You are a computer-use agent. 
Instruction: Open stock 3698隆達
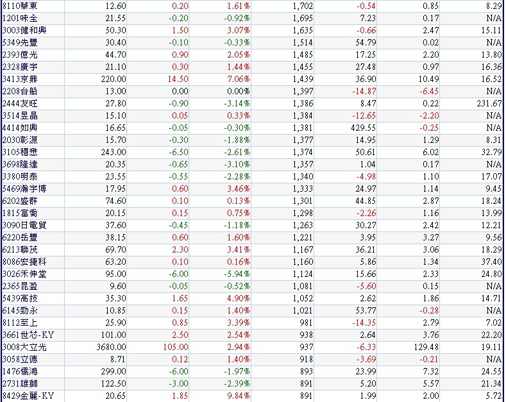pos(20,165)
